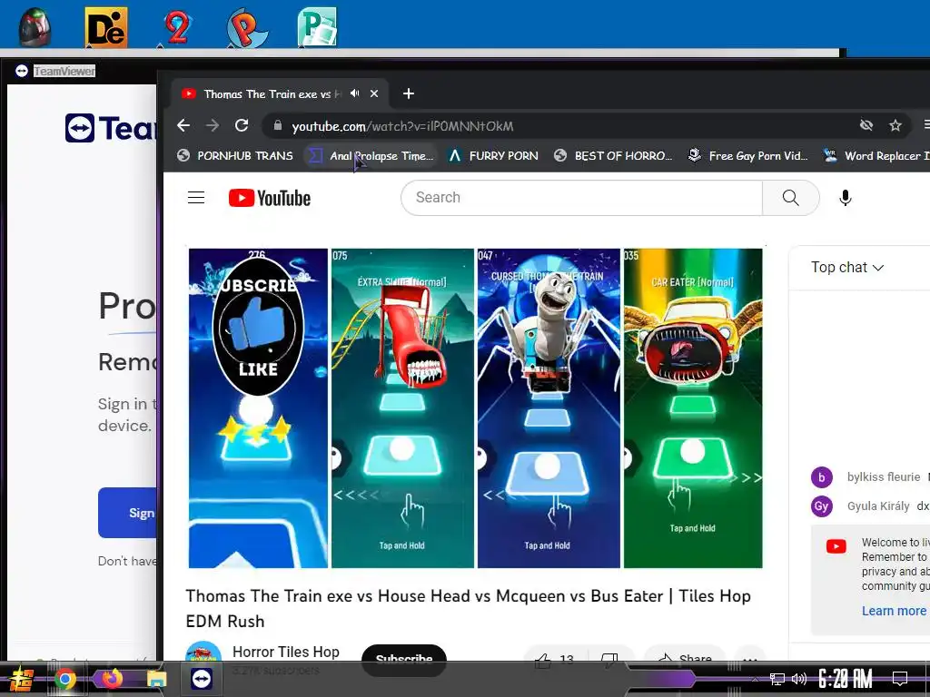Click the Learn more link in chat notice
Screen dimensions: 930x697
click(x=894, y=611)
